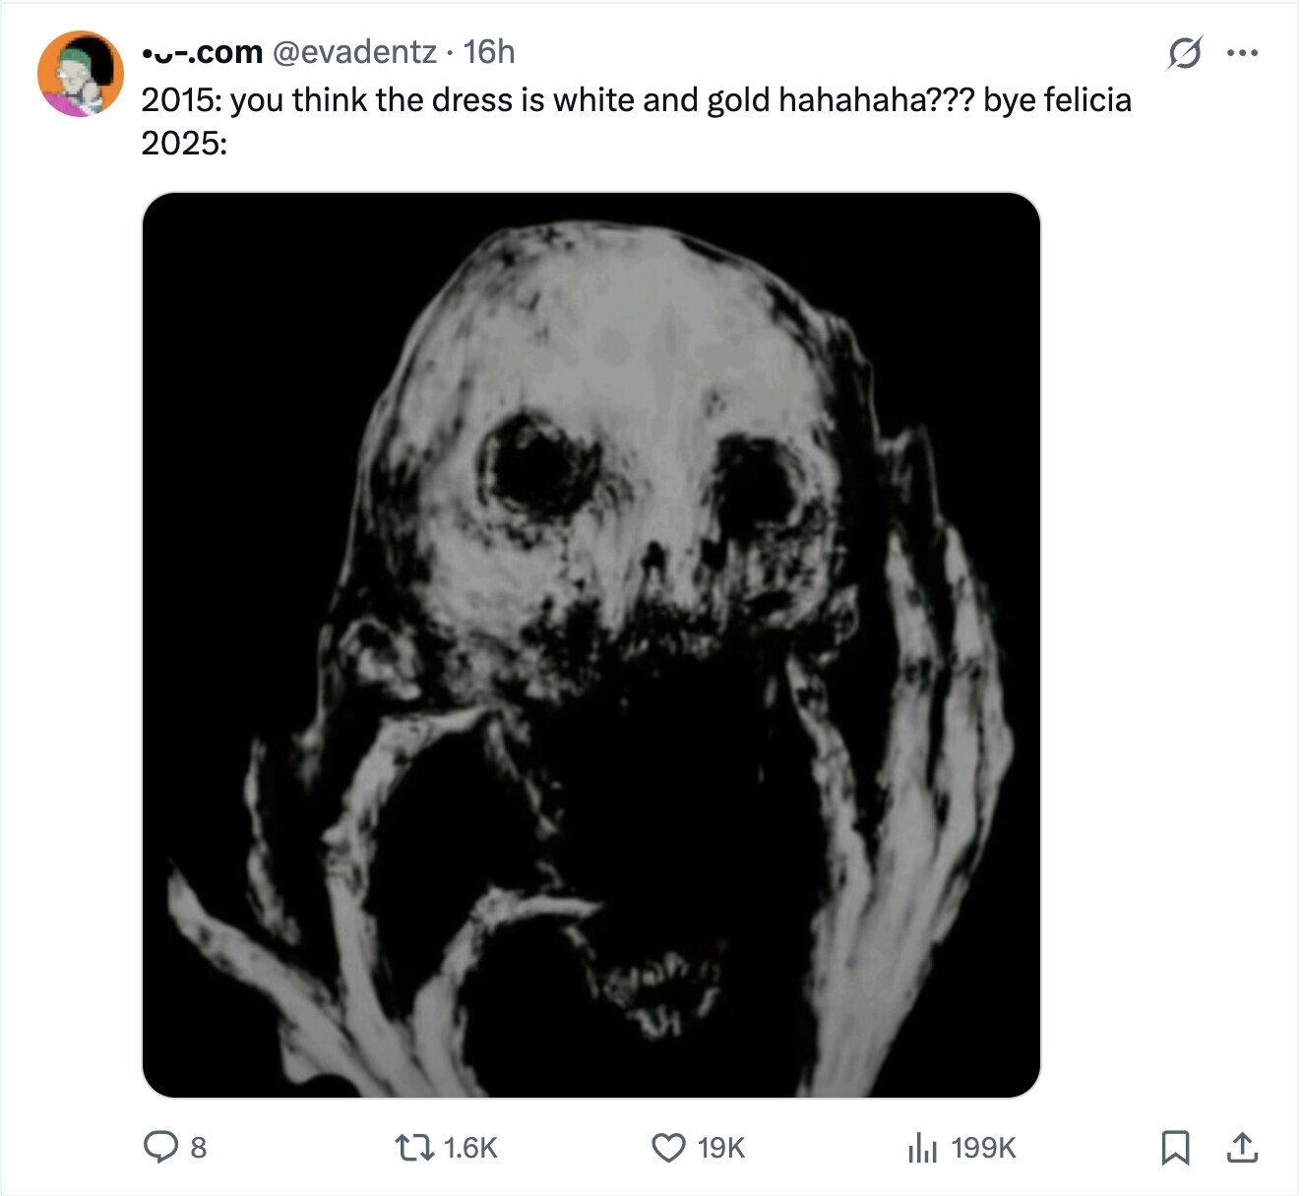Click the share upload icon
Image resolution: width=1303 pixels, height=1196 pixels.
coord(1242,1147)
